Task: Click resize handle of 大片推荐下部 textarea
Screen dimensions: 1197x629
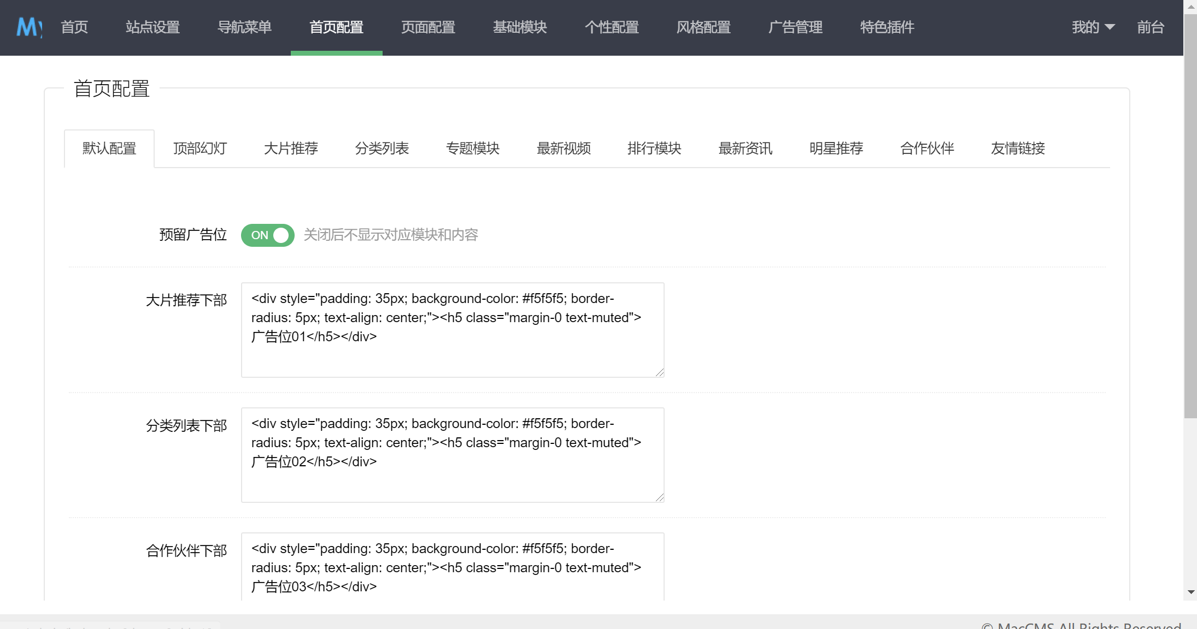Action: [660, 372]
